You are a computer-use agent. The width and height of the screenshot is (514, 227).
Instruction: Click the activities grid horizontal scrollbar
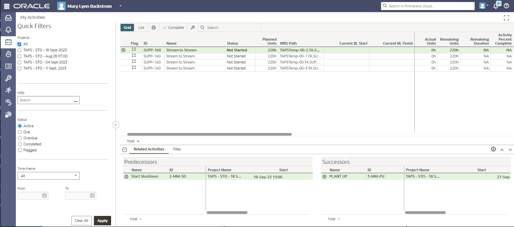pyautogui.click(x=209, y=134)
